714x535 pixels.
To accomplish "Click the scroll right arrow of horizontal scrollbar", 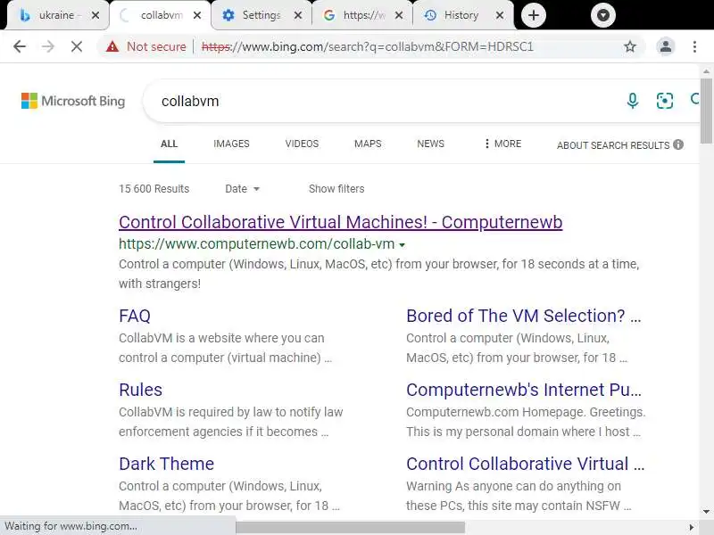I will click(x=691, y=527).
